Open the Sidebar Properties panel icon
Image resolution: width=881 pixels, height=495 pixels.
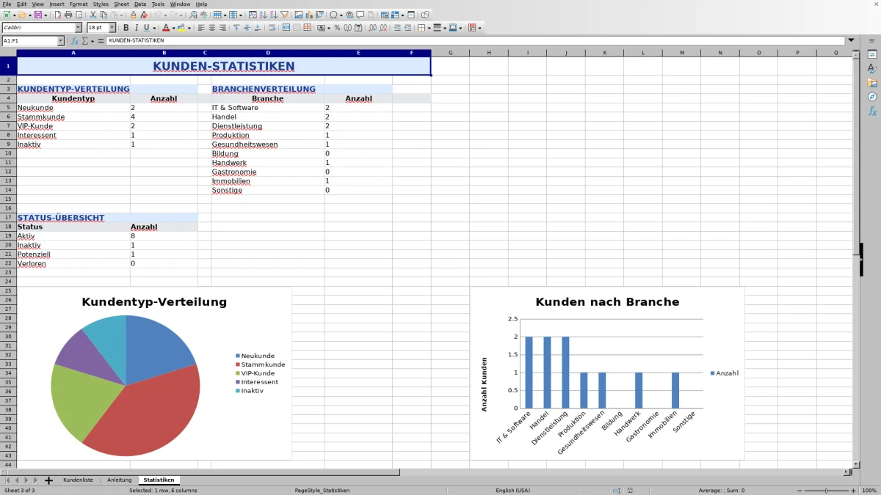click(872, 54)
